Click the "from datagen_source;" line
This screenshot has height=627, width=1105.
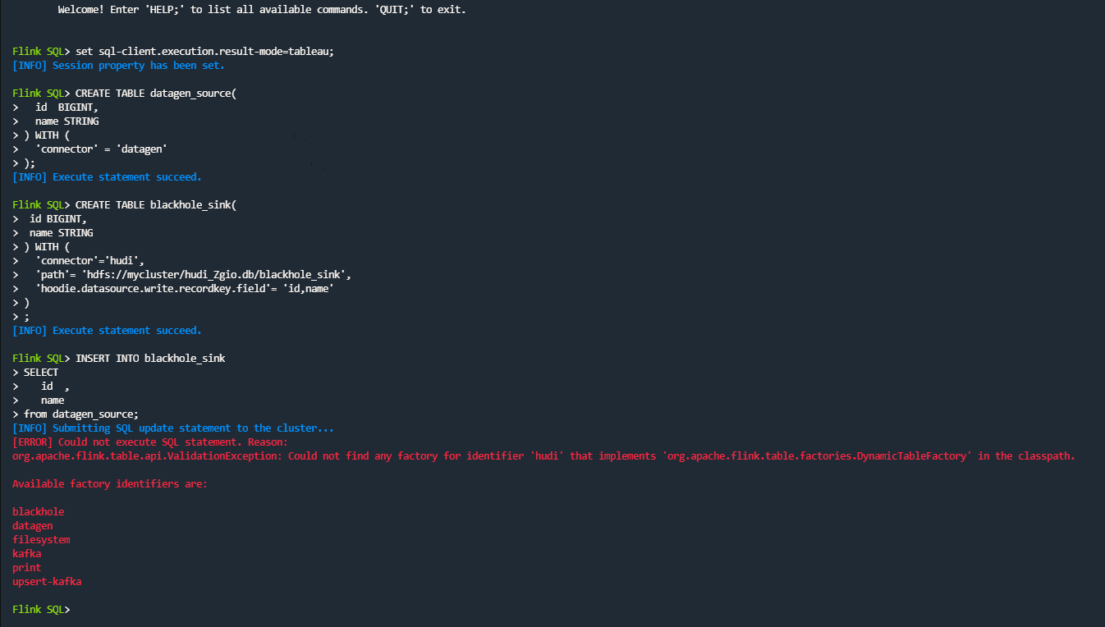(x=80, y=414)
